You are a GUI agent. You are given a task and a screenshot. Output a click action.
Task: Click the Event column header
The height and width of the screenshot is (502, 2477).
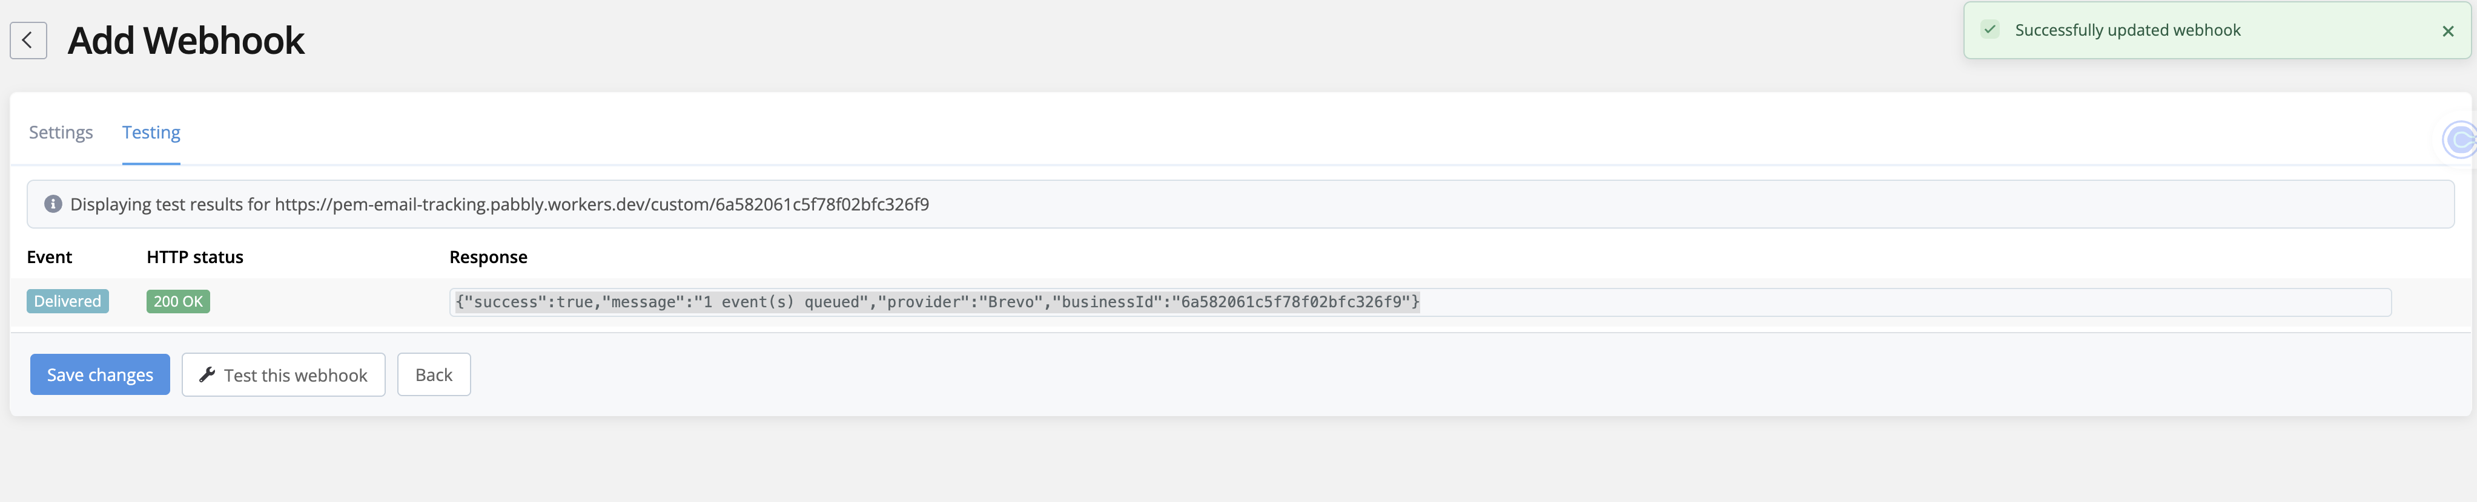[49, 257]
